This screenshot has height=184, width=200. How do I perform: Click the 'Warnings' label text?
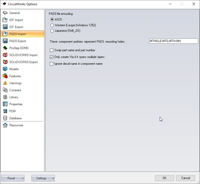pos(15,83)
